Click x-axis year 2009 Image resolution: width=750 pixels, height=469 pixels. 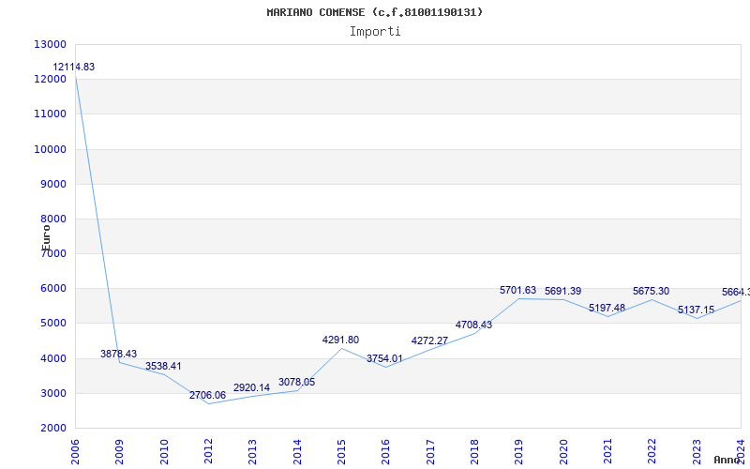tap(120, 452)
